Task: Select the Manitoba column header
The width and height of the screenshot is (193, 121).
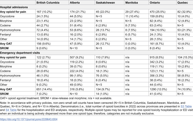Action: 131,3
